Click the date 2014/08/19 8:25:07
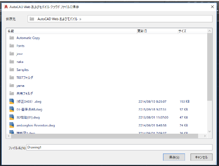Viewport: 219px width, 166px height. [x=152, y=101]
